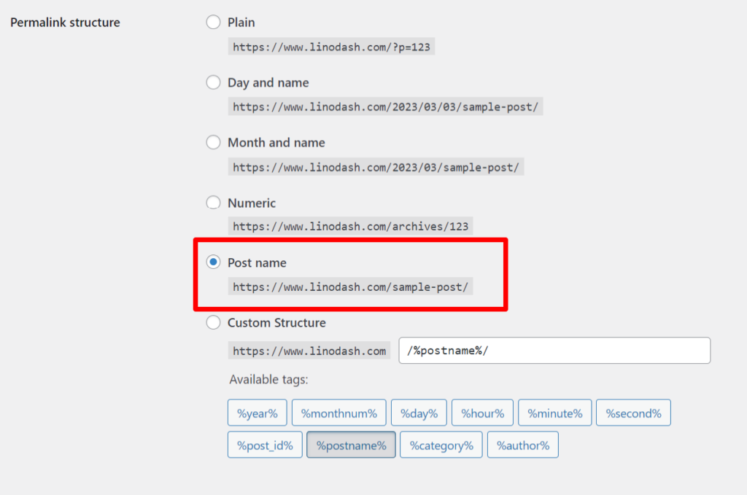Viewport: 747px width, 495px height.
Task: Insert the %second% tag into permalink
Action: 633,412
